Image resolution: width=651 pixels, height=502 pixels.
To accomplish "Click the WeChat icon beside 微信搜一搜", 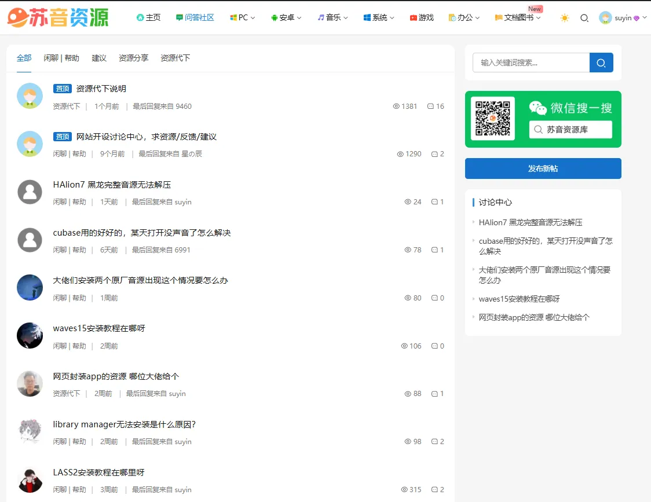I will click(537, 108).
